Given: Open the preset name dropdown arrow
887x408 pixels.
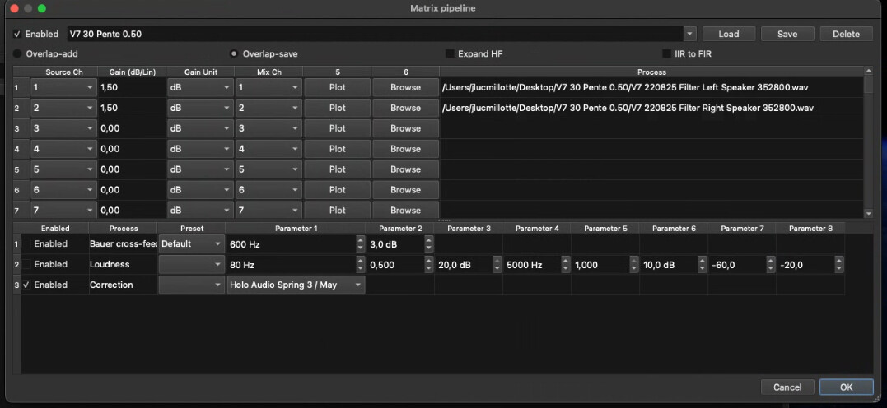Looking at the screenshot, I should tap(689, 34).
